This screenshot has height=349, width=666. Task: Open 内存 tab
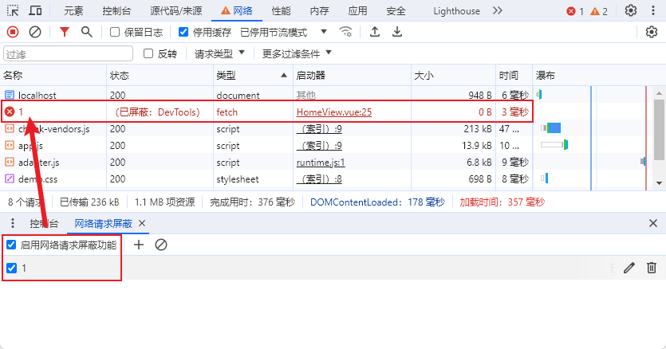319,11
